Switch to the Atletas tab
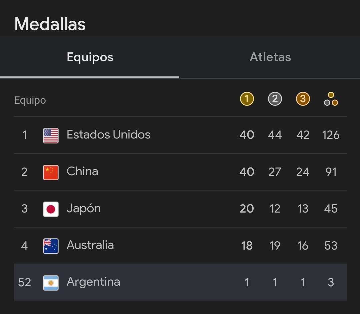This screenshot has height=314, width=360. [x=270, y=57]
